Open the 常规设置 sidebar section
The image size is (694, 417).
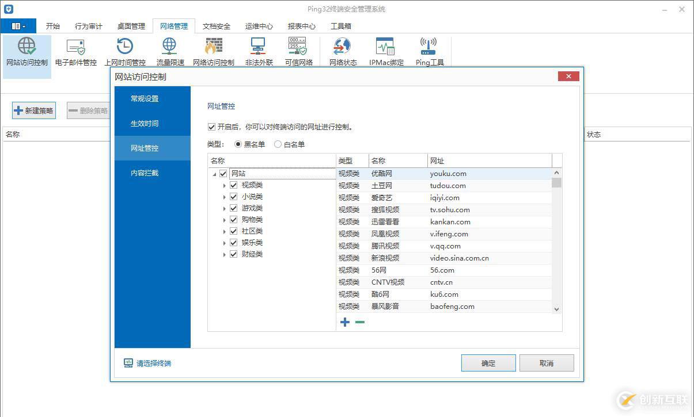153,99
